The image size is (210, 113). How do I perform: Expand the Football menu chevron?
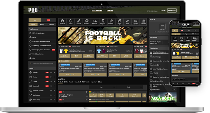click(54, 73)
